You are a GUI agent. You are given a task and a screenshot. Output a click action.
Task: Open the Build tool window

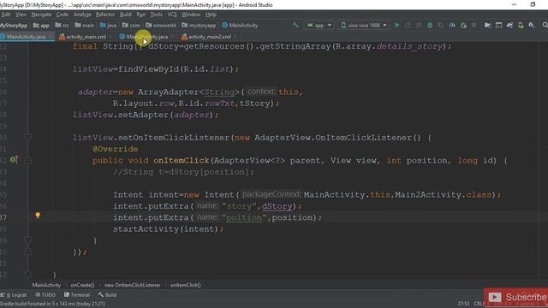(107, 294)
